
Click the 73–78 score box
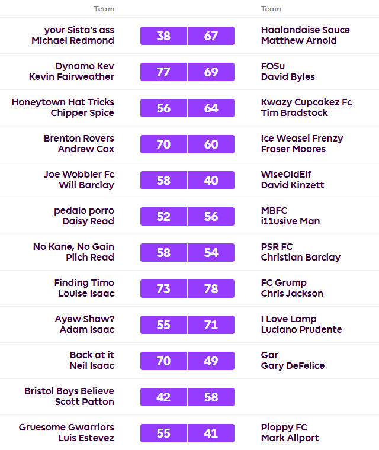click(x=187, y=288)
